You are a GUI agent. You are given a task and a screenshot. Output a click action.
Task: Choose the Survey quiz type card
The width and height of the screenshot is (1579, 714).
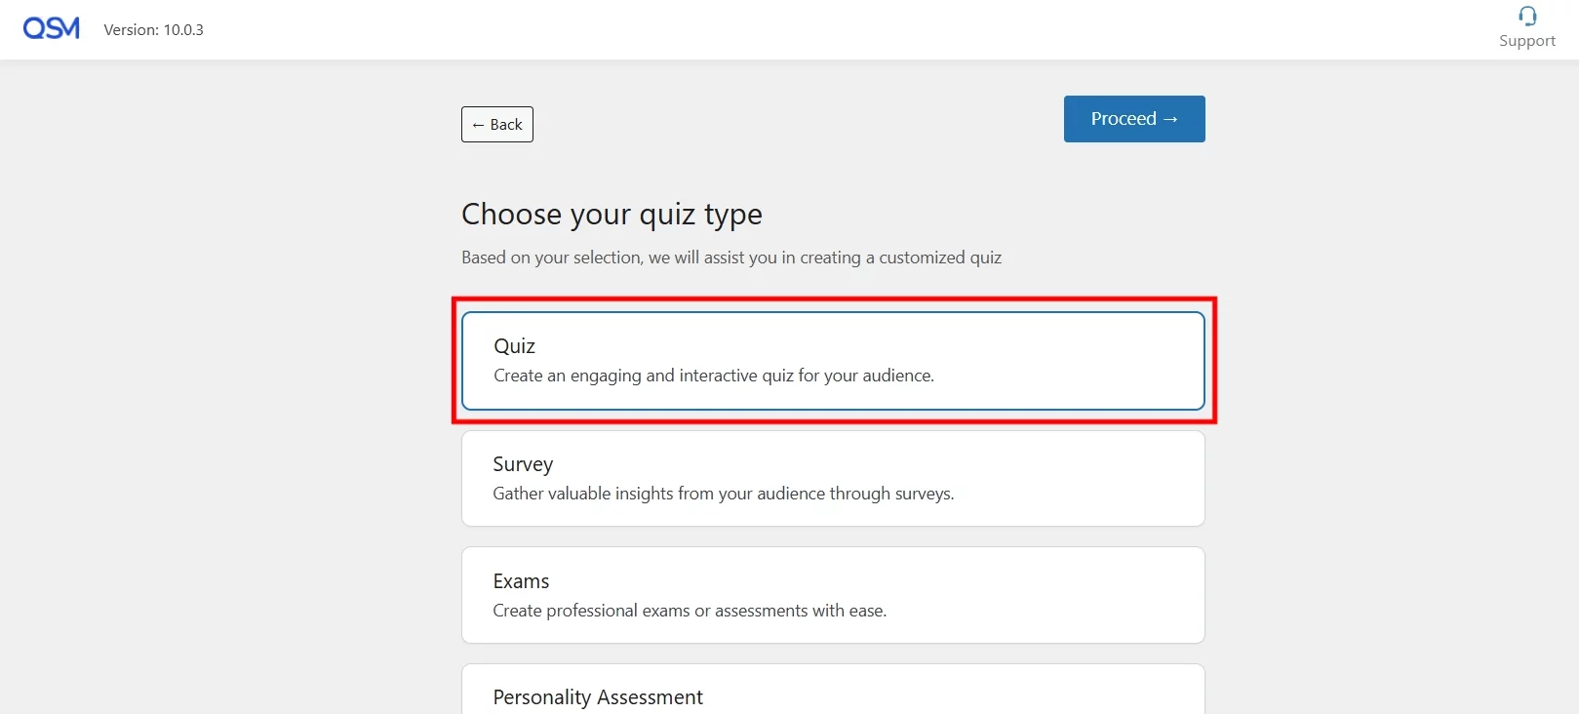pos(833,479)
